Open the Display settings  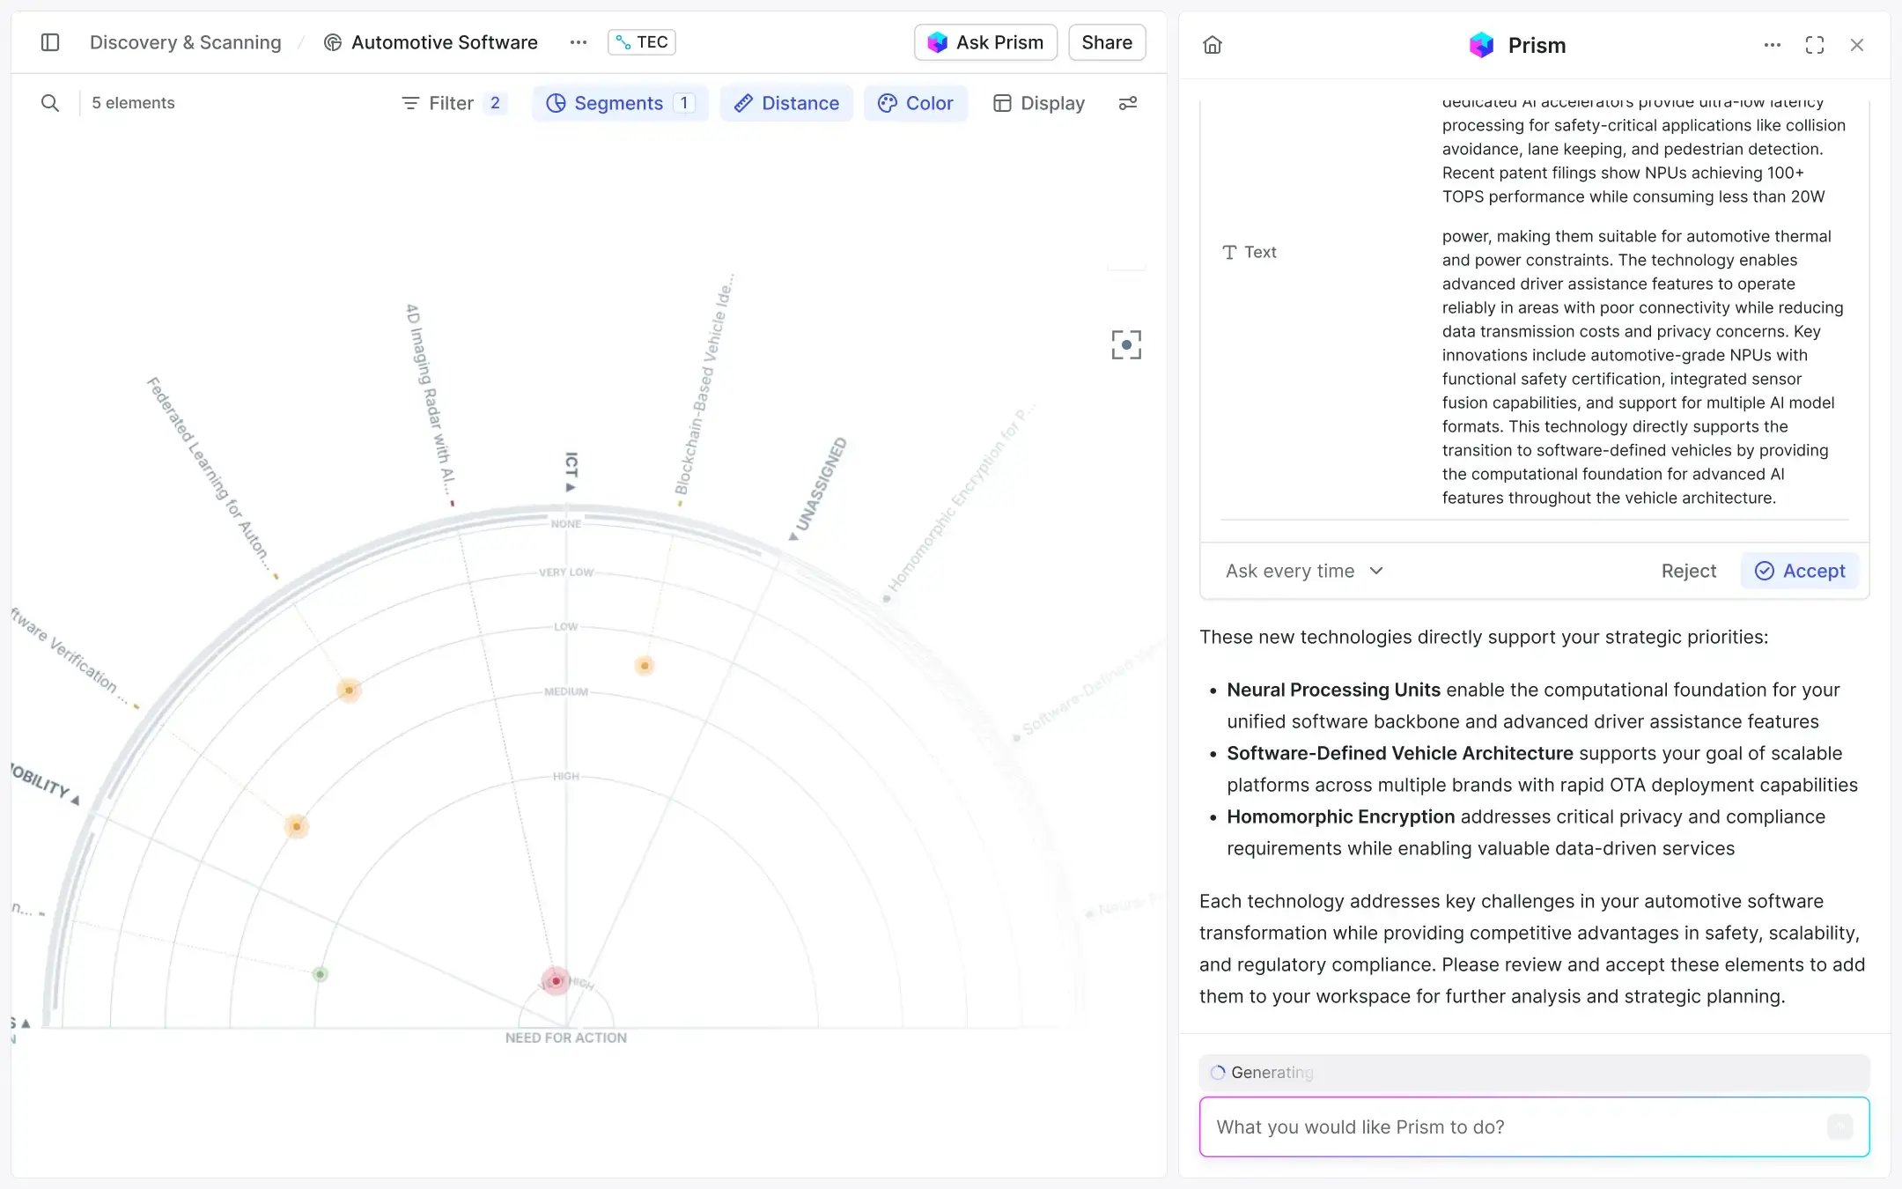click(1039, 103)
